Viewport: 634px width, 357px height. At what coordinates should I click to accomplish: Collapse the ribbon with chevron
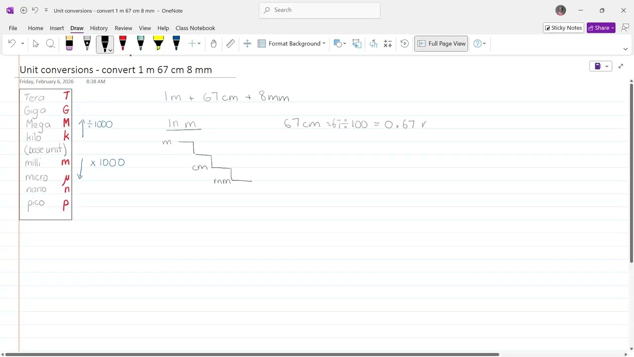coord(625,49)
